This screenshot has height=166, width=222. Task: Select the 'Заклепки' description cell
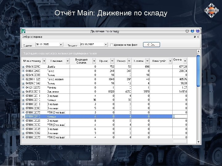click(58, 92)
